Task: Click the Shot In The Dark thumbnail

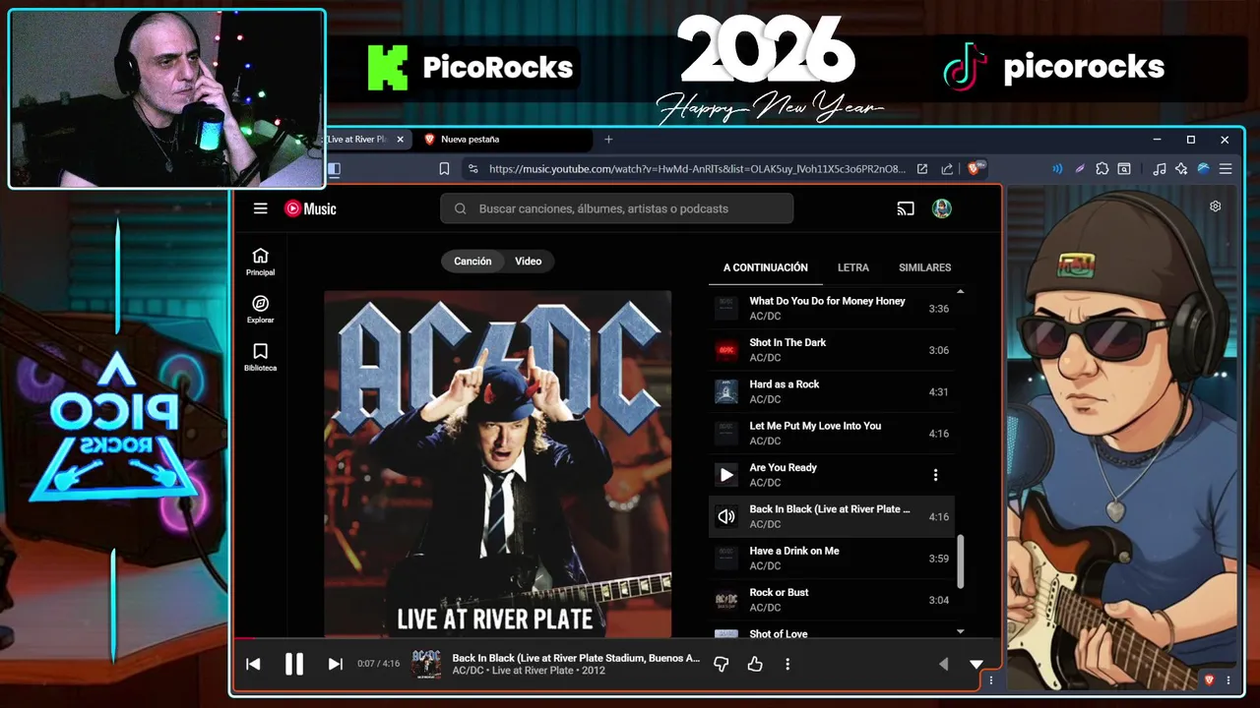Action: 726,350
